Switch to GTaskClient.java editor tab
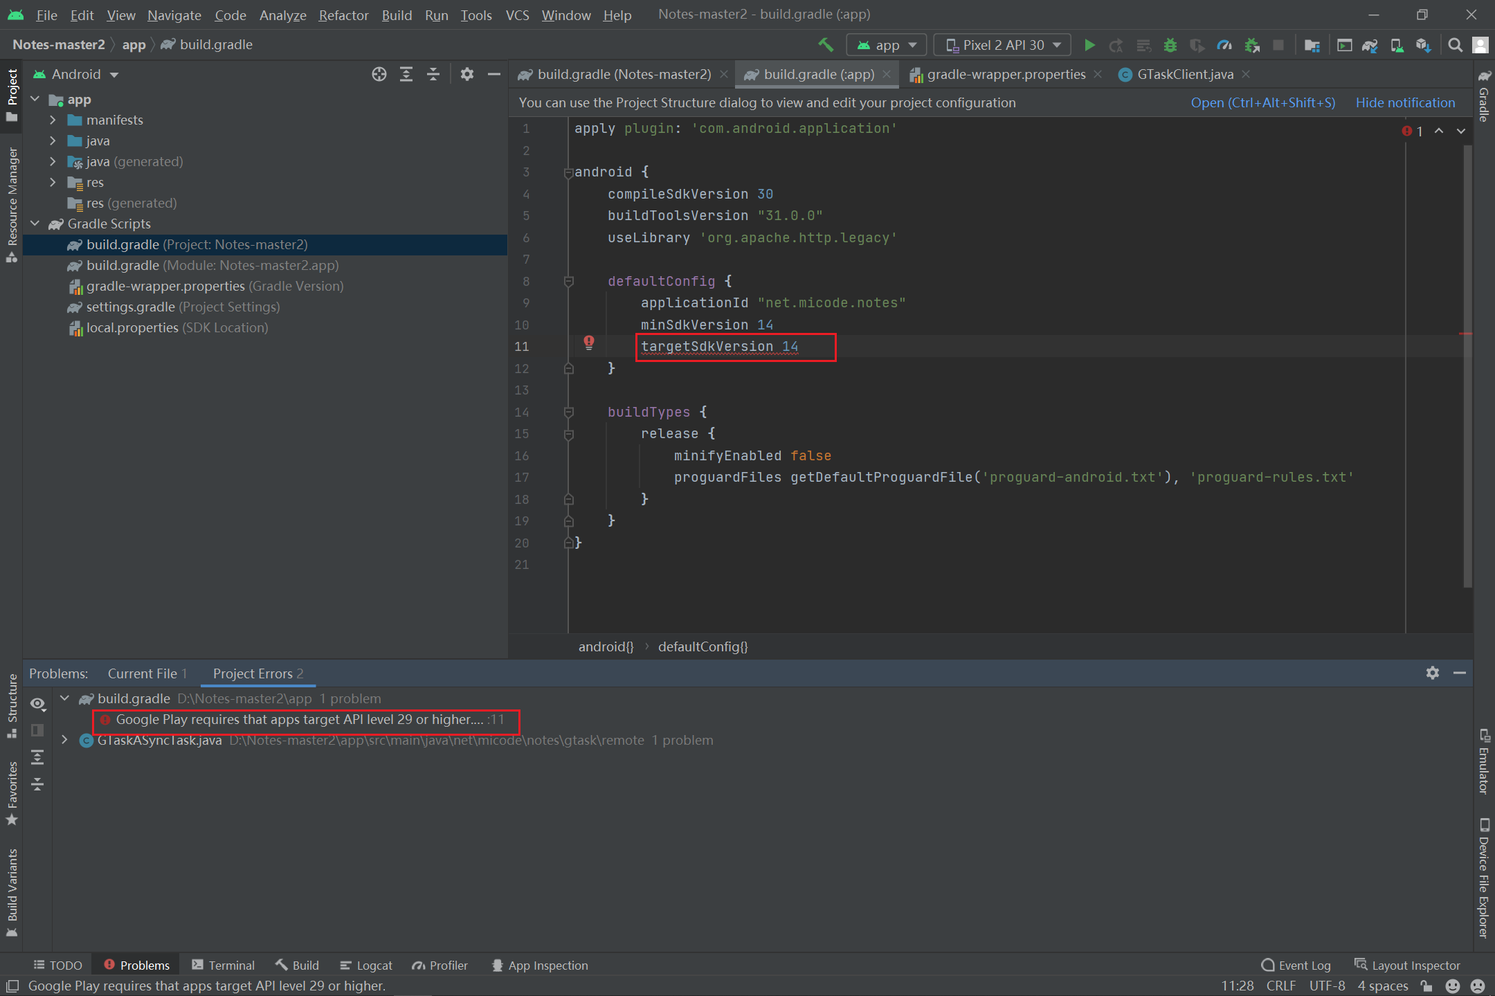 pos(1185,74)
